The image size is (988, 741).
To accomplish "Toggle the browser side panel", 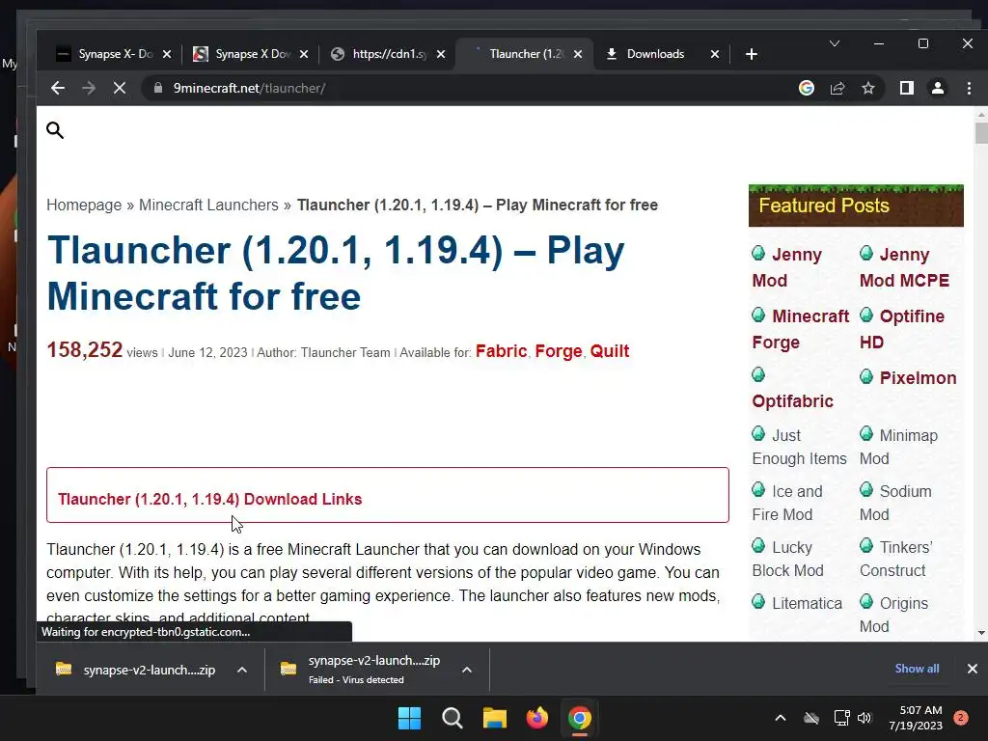I will (907, 88).
